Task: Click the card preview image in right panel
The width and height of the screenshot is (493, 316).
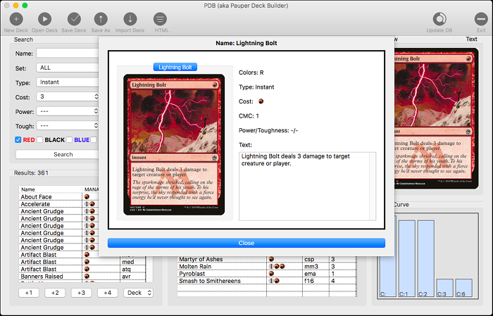Action: point(437,118)
